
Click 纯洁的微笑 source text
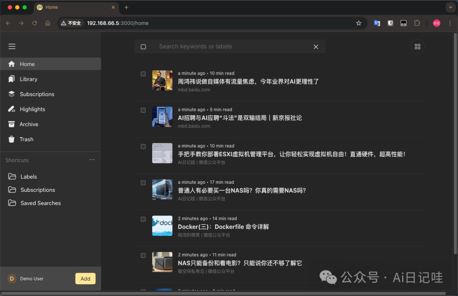tap(189, 235)
